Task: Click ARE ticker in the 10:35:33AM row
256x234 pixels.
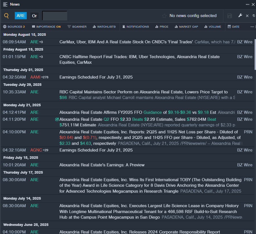Action: 34,92
